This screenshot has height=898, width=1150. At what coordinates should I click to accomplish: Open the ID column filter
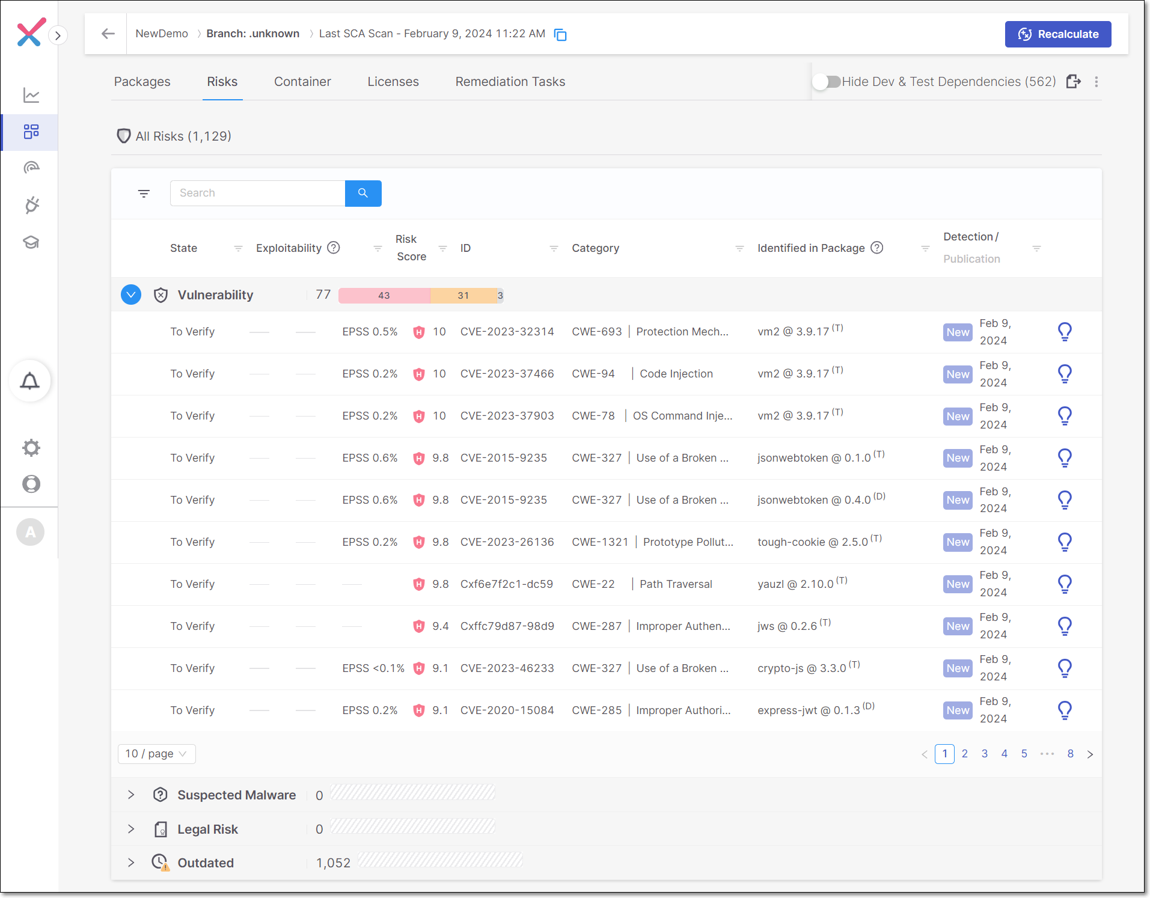click(554, 248)
